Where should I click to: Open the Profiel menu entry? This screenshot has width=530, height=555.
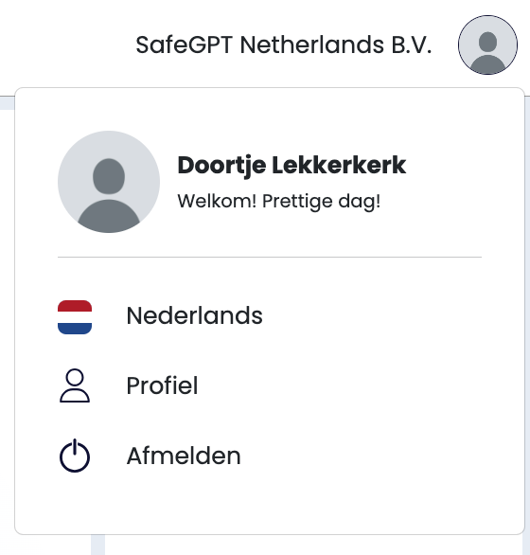269,385
